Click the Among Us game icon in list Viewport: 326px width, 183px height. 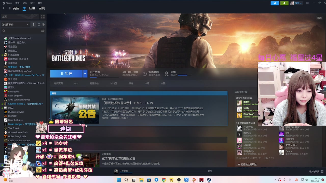pyautogui.click(x=6, y=91)
